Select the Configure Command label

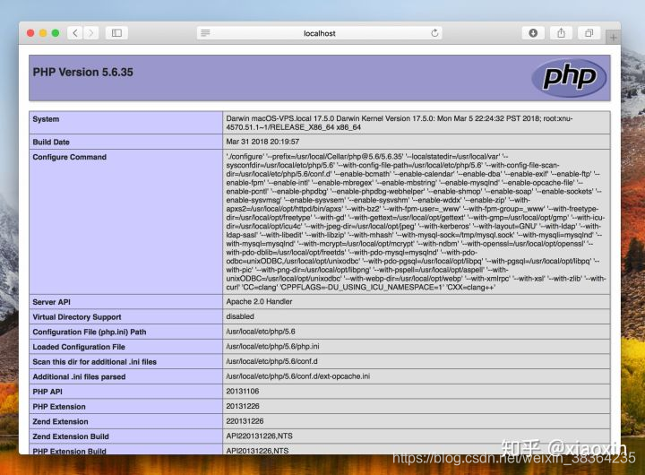(x=70, y=157)
